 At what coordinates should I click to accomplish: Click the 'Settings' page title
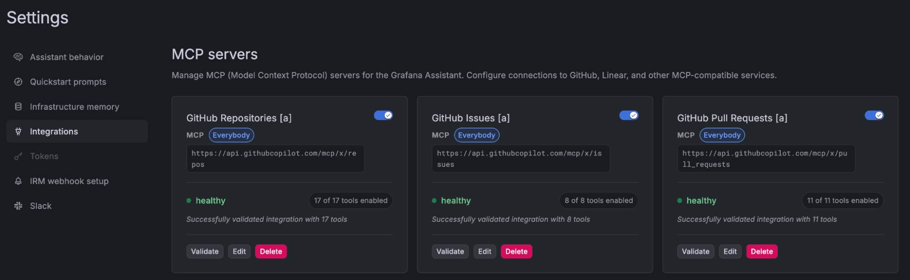click(x=37, y=18)
